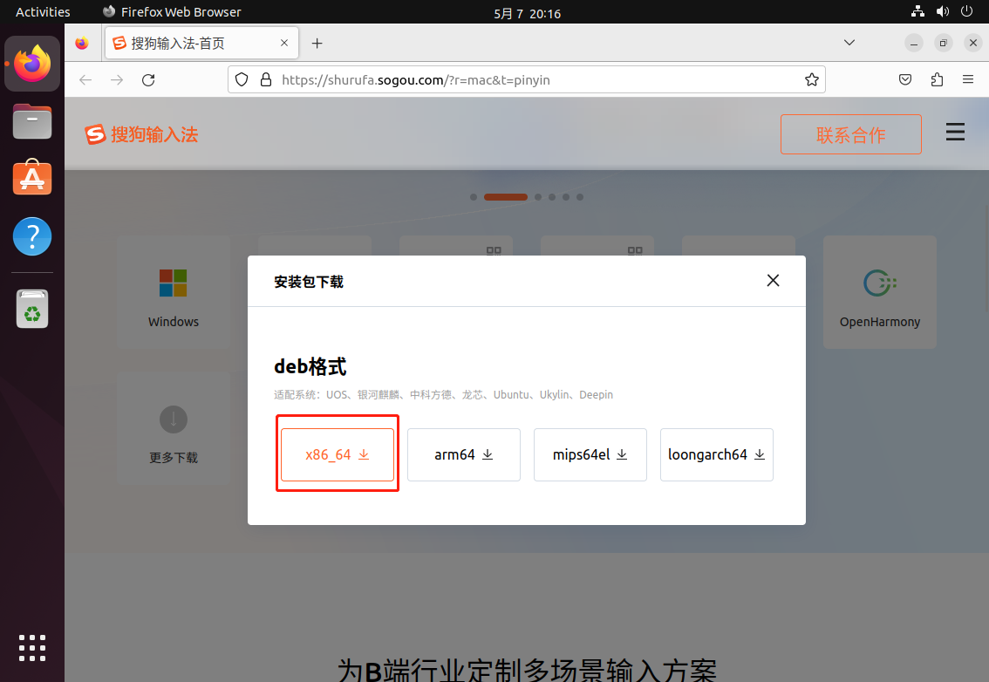The image size is (989, 682).
Task: Select the active carousel indicator bar
Action: (505, 197)
